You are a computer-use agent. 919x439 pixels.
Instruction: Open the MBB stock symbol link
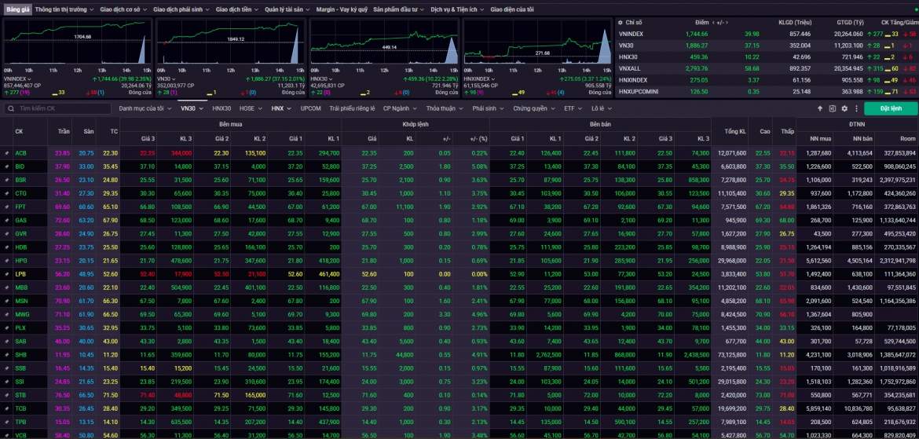click(20, 287)
